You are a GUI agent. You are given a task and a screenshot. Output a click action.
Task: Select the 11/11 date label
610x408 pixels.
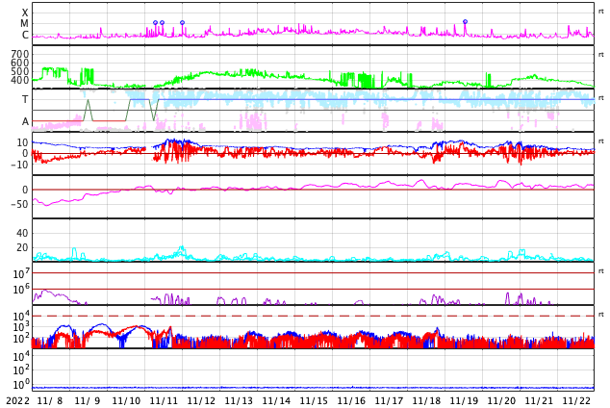164,400
